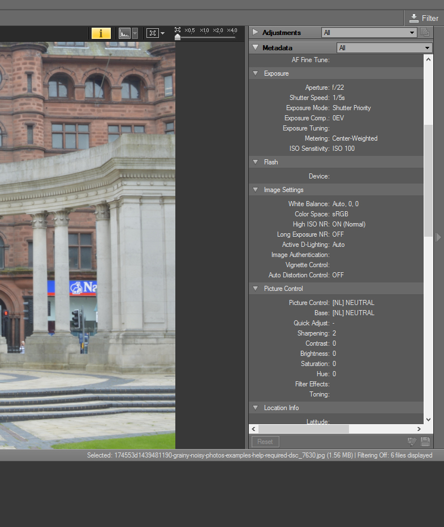The height and width of the screenshot is (527, 444).
Task: Open the Metadata 'All' dropdown
Action: pos(384,48)
